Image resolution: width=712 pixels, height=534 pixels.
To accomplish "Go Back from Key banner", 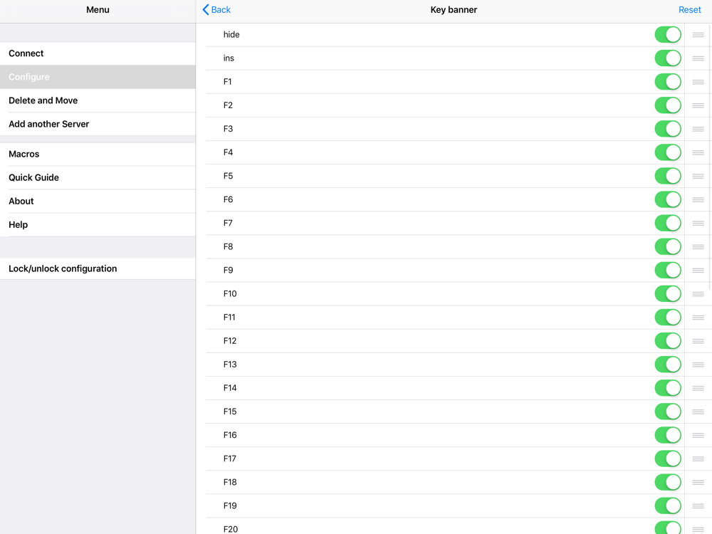I will click(x=216, y=9).
